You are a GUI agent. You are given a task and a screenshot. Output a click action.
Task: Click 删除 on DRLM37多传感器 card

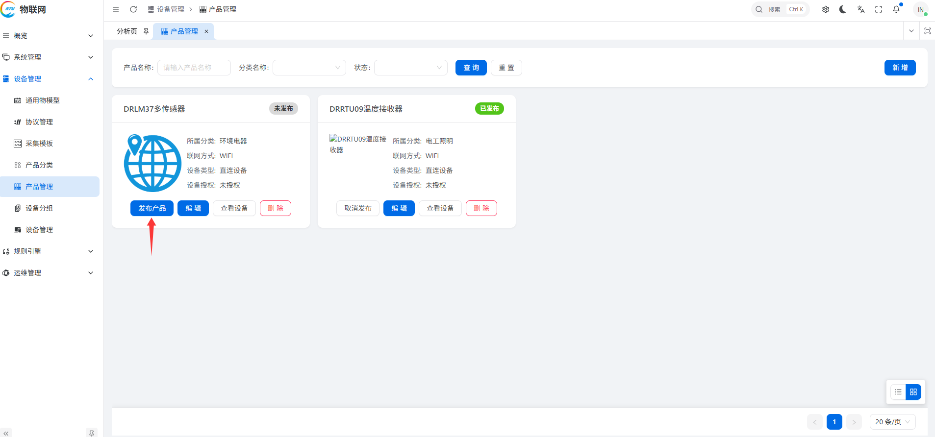tap(276, 208)
